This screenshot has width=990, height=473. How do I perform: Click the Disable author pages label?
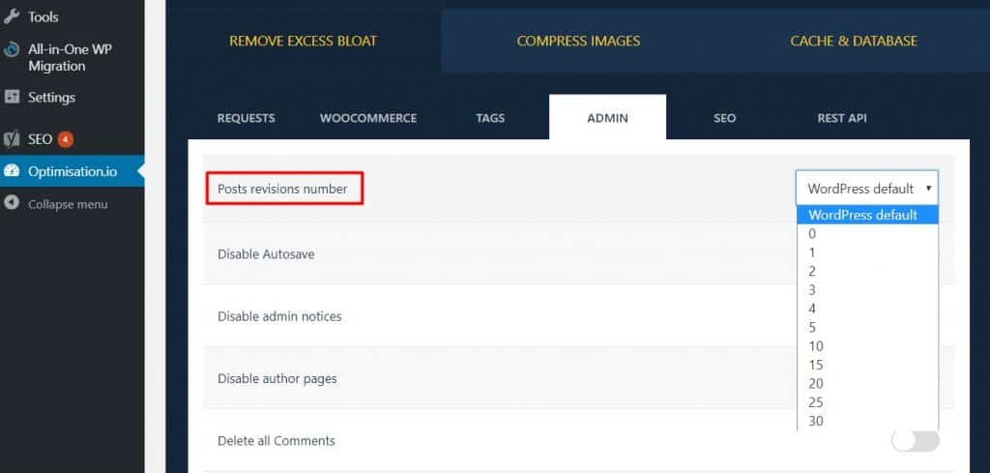point(277,379)
